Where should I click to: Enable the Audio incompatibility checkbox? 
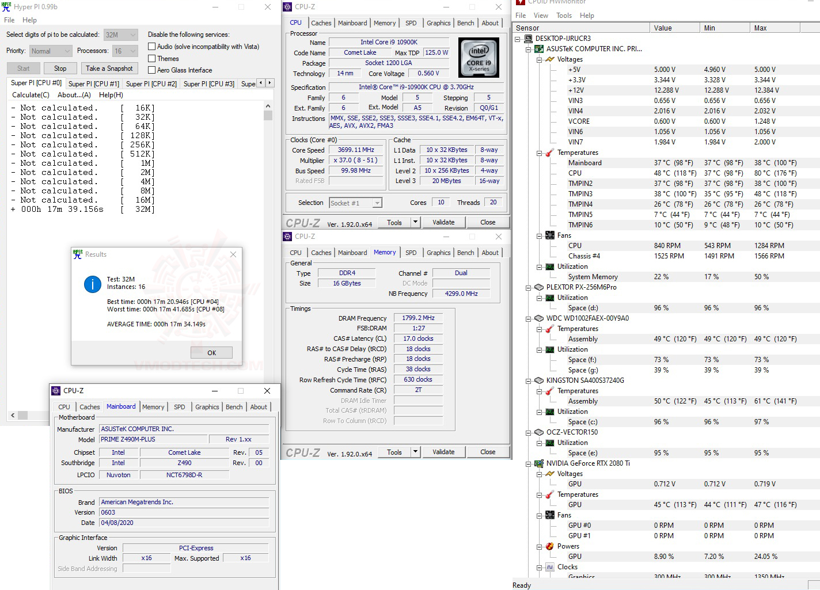(x=152, y=46)
